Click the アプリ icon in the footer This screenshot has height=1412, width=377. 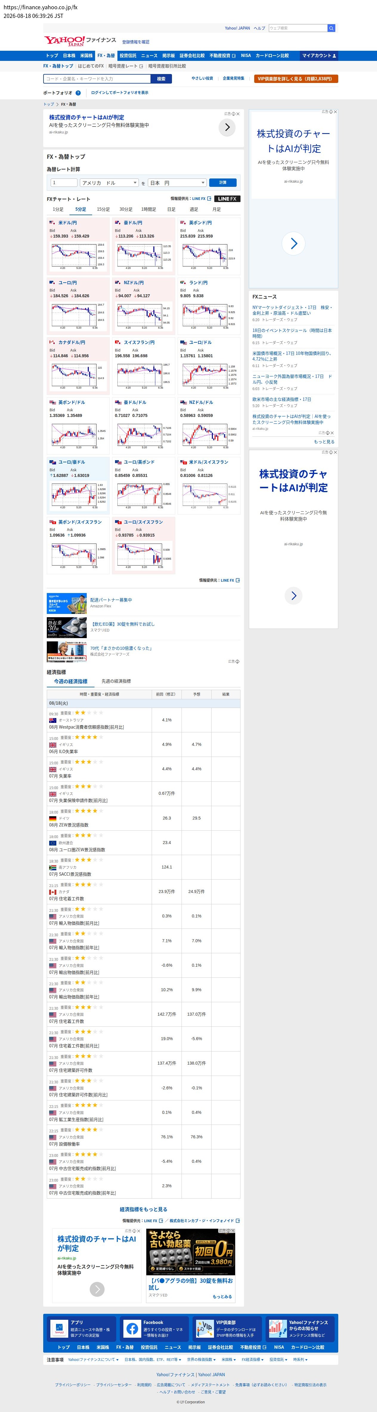coord(59,1328)
